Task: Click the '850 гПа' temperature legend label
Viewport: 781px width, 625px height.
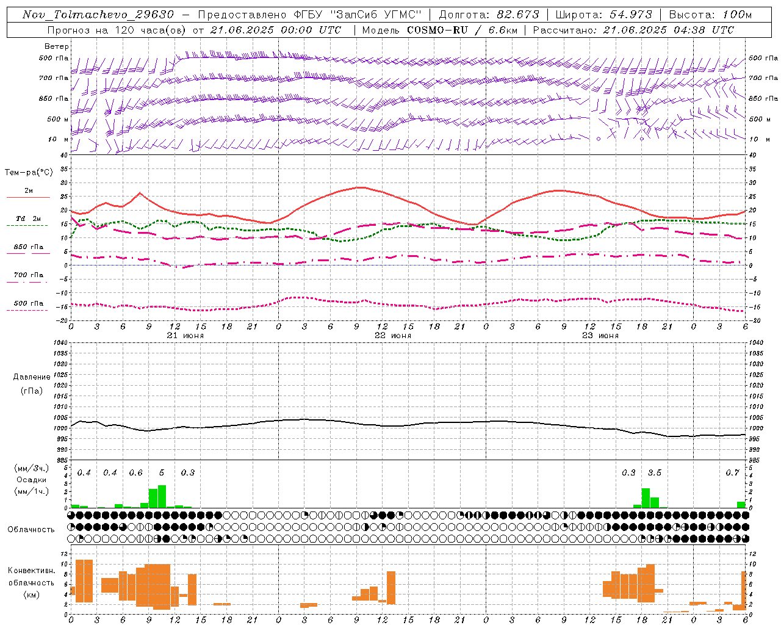Action: coord(29,247)
